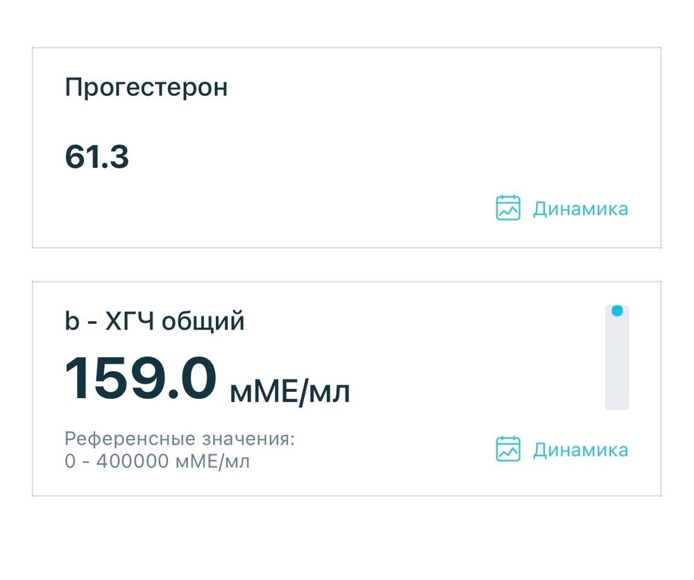Select the b-ХГЧ общий card header
The image size is (694, 580).
point(154,320)
